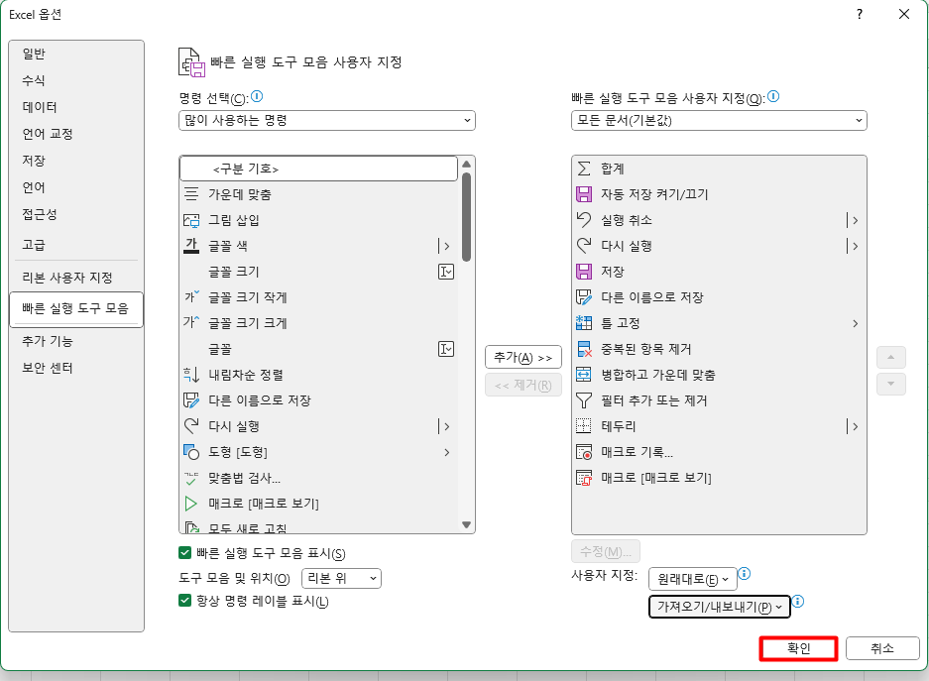Select the 맞춤법 검사 icon
Image resolution: width=929 pixels, height=681 pixels.
coord(191,478)
